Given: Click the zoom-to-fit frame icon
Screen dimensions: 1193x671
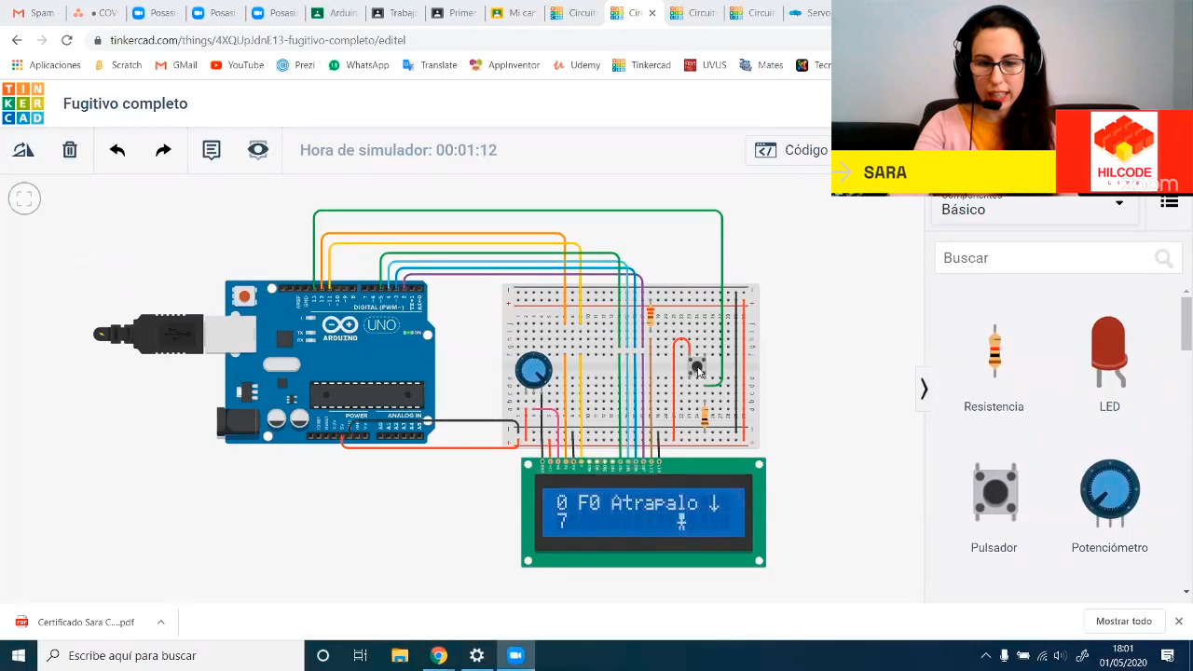Looking at the screenshot, I should [24, 198].
